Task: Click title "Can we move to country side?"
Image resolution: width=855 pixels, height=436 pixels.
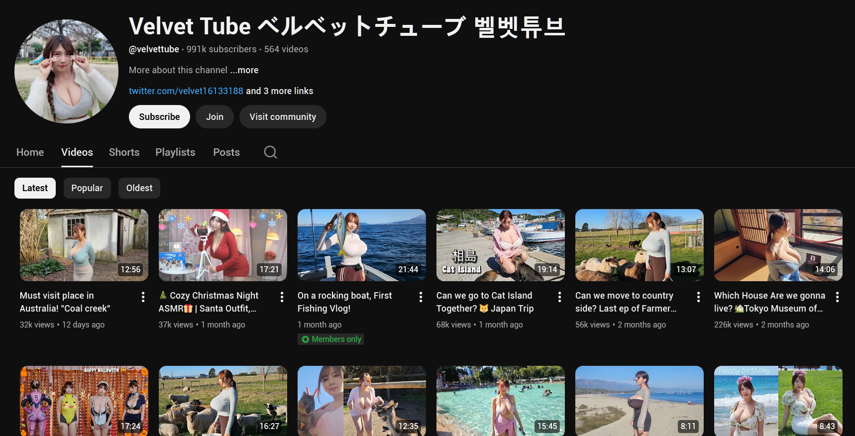Action: tap(626, 302)
